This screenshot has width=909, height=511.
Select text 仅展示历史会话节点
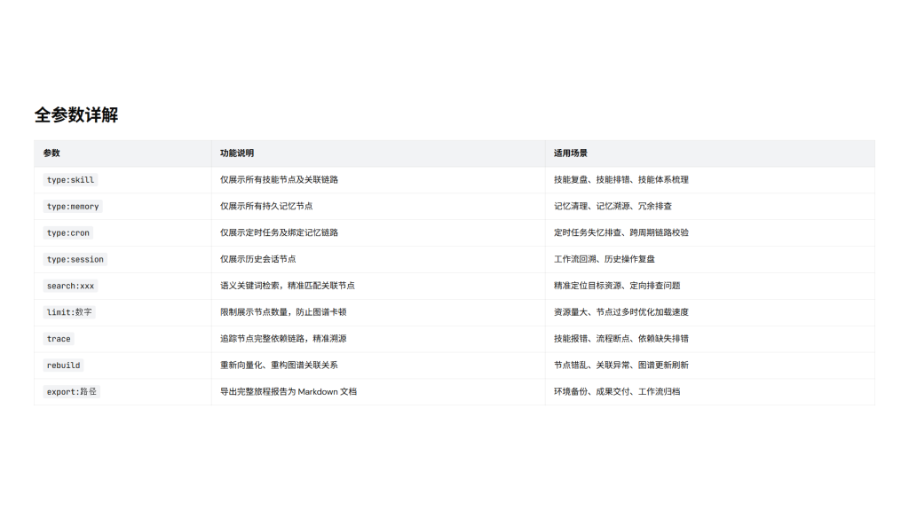[258, 259]
